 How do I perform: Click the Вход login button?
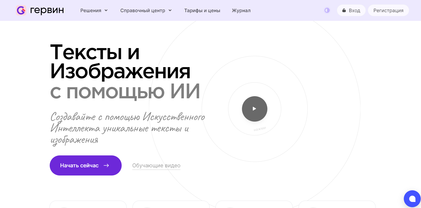coord(351,10)
